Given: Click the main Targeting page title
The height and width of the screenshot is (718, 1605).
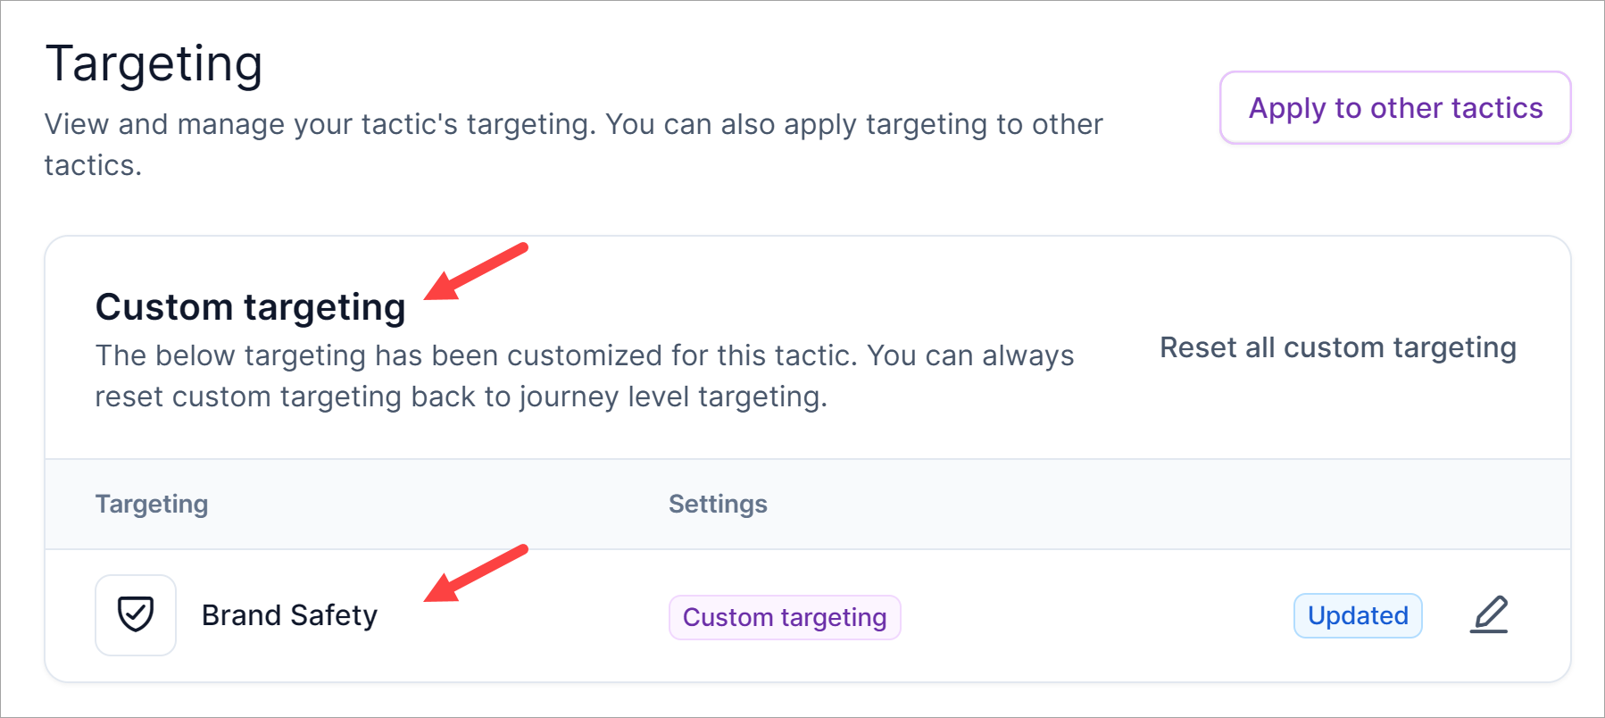Looking at the screenshot, I should (154, 64).
